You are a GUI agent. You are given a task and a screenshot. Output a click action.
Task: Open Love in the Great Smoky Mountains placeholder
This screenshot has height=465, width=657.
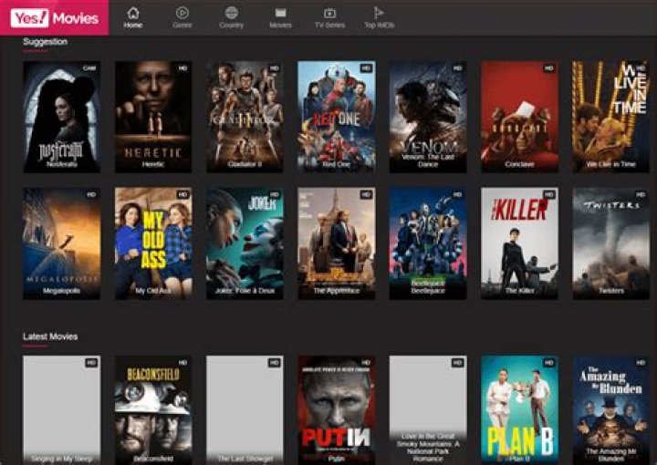tap(428, 409)
